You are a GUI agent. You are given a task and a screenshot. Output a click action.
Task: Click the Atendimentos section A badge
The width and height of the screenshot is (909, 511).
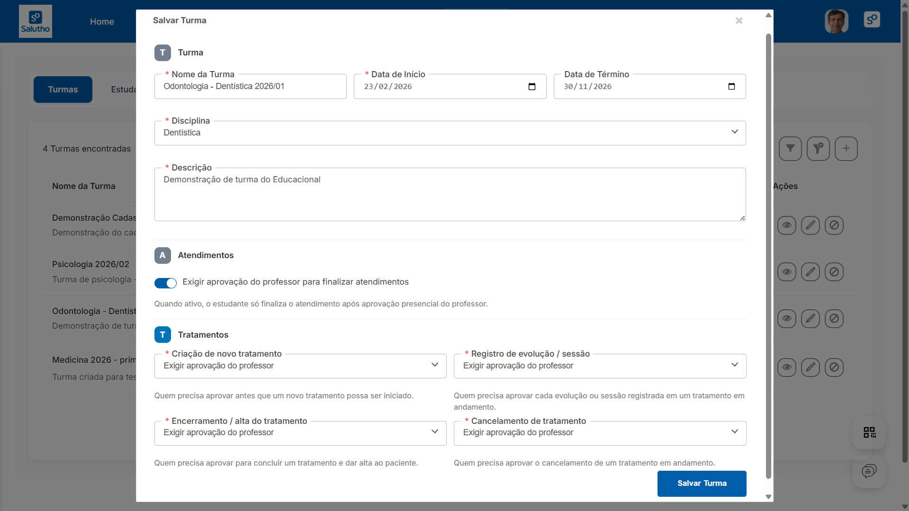[162, 255]
